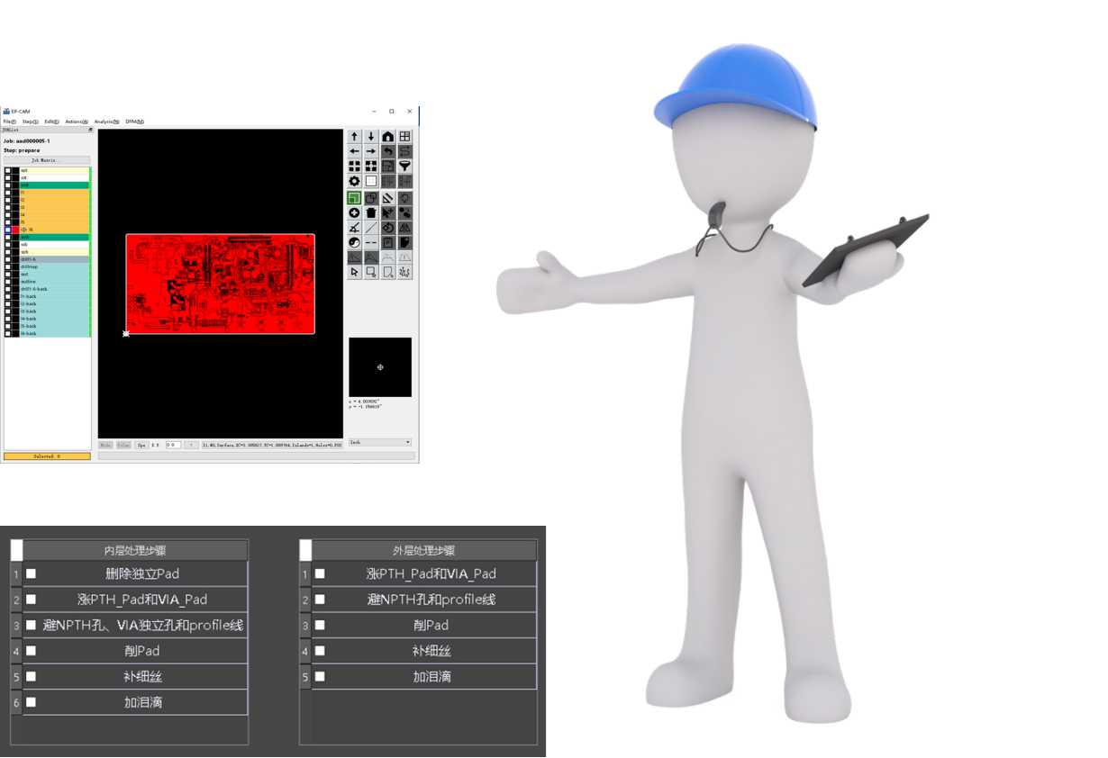Image resolution: width=1108 pixels, height=758 pixels.
Task: Tick the inner layer 加泪滴 checkbox
Action: 32,702
